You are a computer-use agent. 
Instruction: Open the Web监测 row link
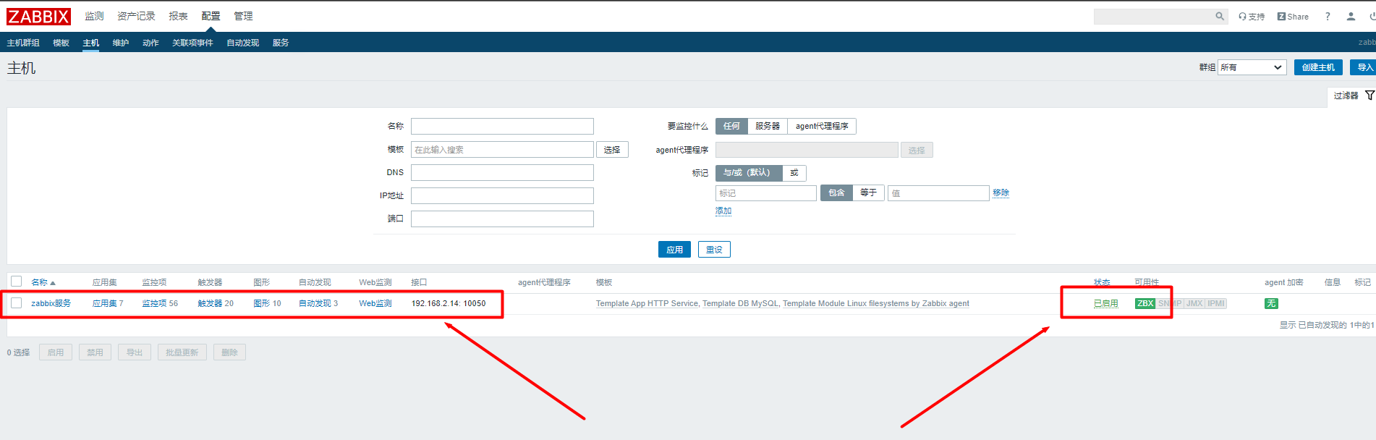(375, 303)
